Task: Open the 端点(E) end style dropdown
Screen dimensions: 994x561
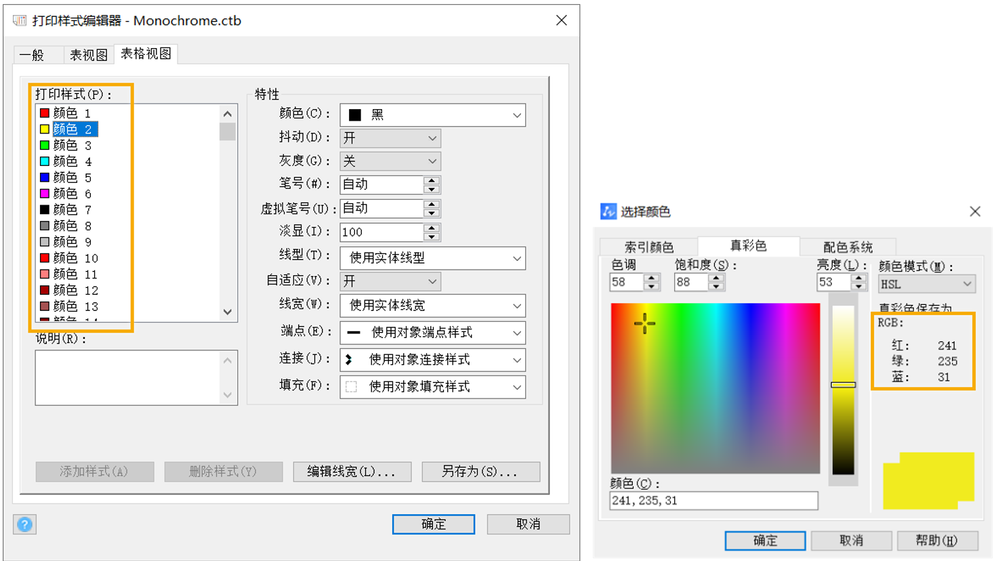Action: click(x=432, y=333)
